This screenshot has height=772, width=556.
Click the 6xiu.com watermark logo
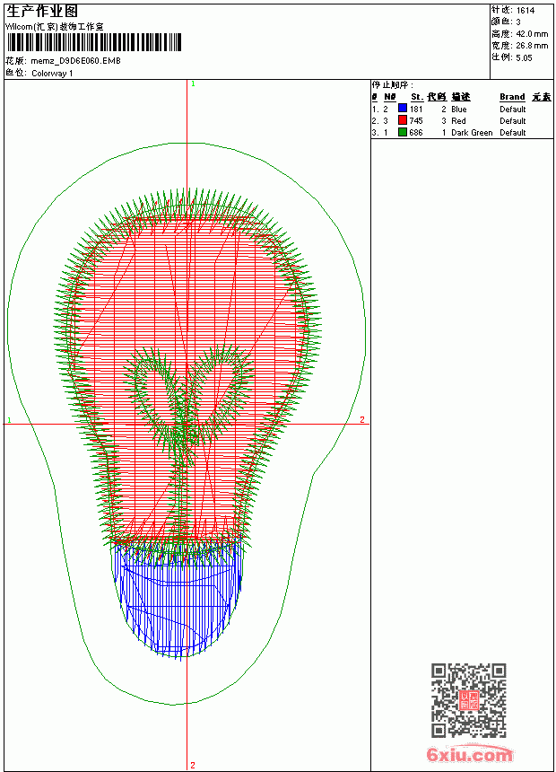(469, 754)
